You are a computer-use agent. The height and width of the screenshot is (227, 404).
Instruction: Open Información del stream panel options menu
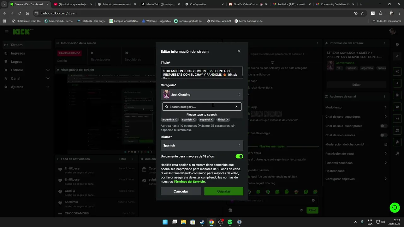384,43
